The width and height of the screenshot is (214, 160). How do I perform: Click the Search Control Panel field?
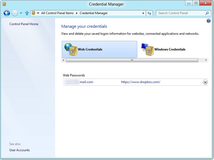[x=180, y=13]
